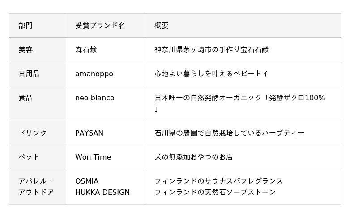Select the ペット category cell

[29, 157]
